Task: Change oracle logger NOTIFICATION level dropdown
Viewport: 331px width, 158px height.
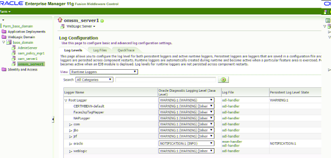Action: click(x=186, y=144)
